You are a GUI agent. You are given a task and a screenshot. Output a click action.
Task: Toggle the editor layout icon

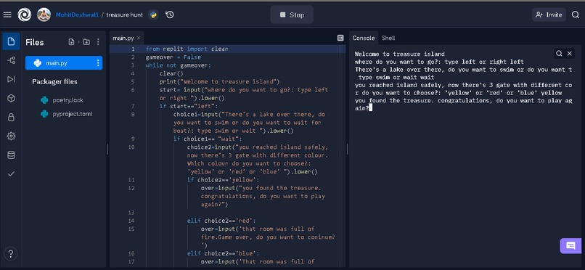click(x=340, y=38)
